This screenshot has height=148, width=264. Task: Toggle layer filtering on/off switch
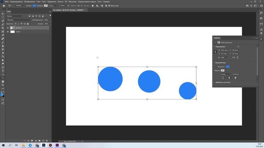(50, 16)
